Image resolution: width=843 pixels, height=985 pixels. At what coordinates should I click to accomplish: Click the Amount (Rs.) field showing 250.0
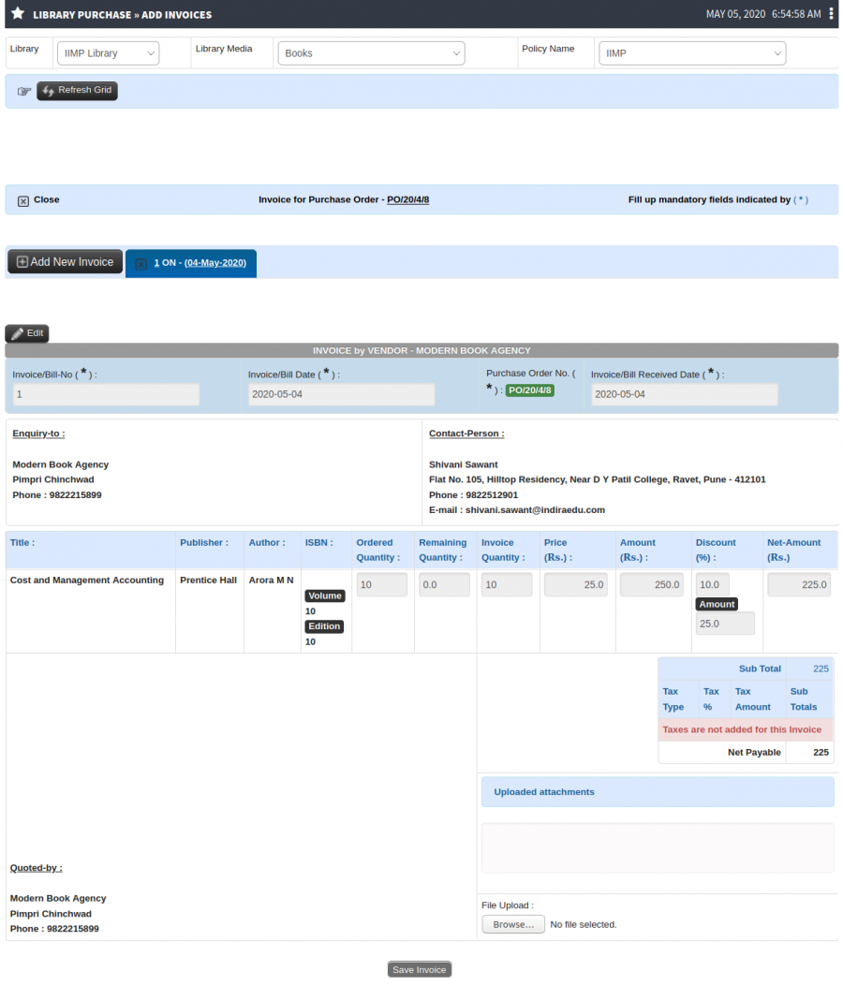(x=651, y=585)
